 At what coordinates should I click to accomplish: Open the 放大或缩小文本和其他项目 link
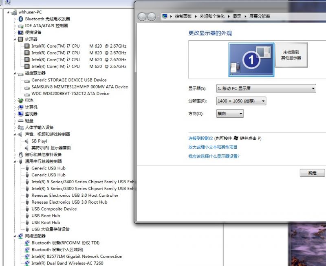pyautogui.click(x=213, y=147)
